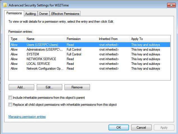178x134 pixels.
Task: Select the Permissions tab
Action: [14, 13]
